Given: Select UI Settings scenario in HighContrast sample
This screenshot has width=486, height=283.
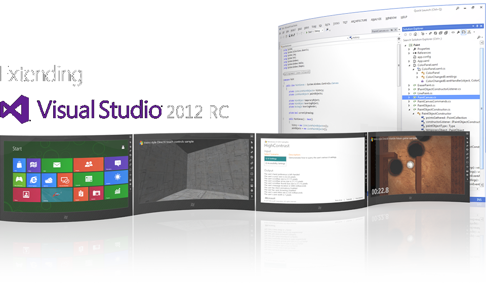Looking at the screenshot, I should [x=275, y=158].
